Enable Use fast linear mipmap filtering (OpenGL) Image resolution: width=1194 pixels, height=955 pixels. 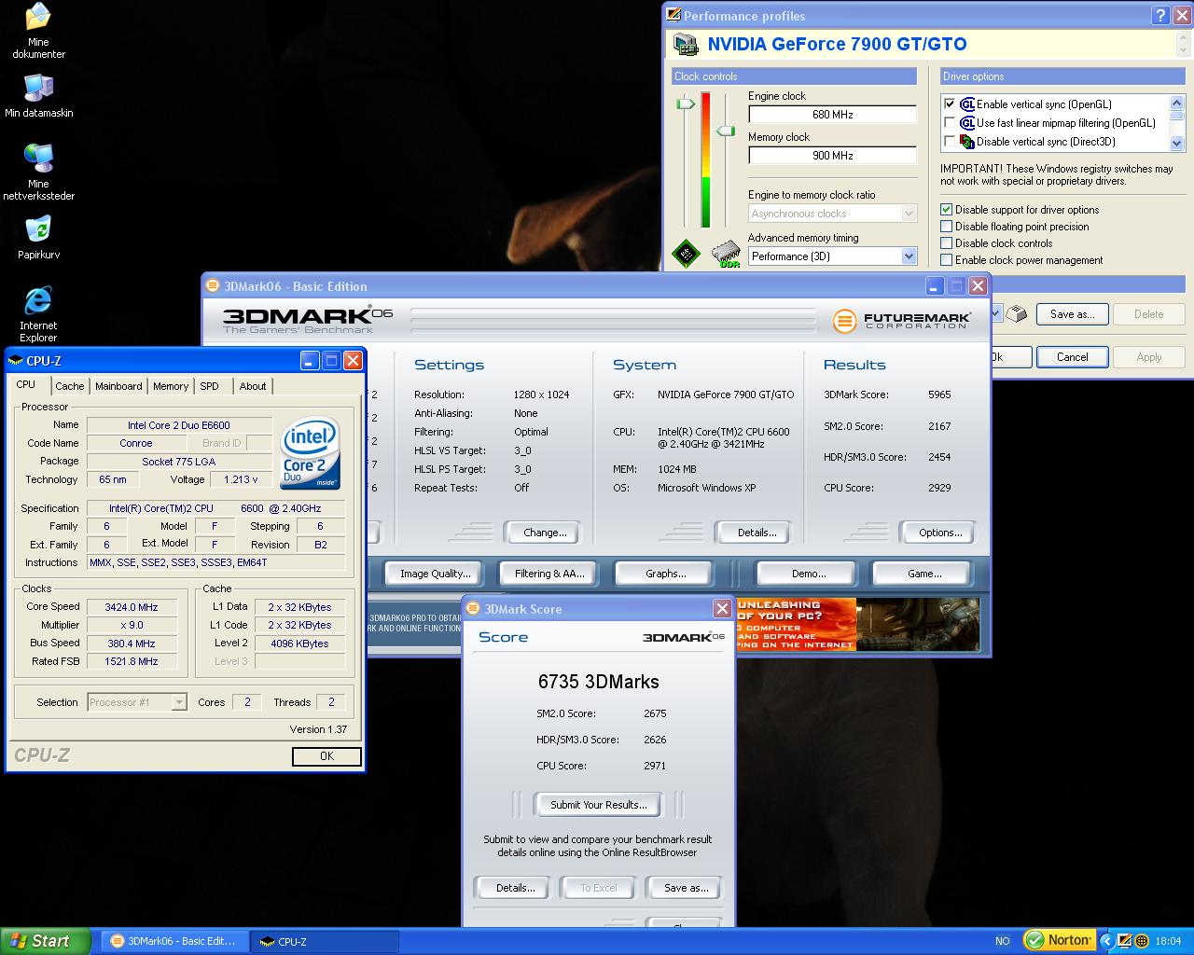click(950, 123)
